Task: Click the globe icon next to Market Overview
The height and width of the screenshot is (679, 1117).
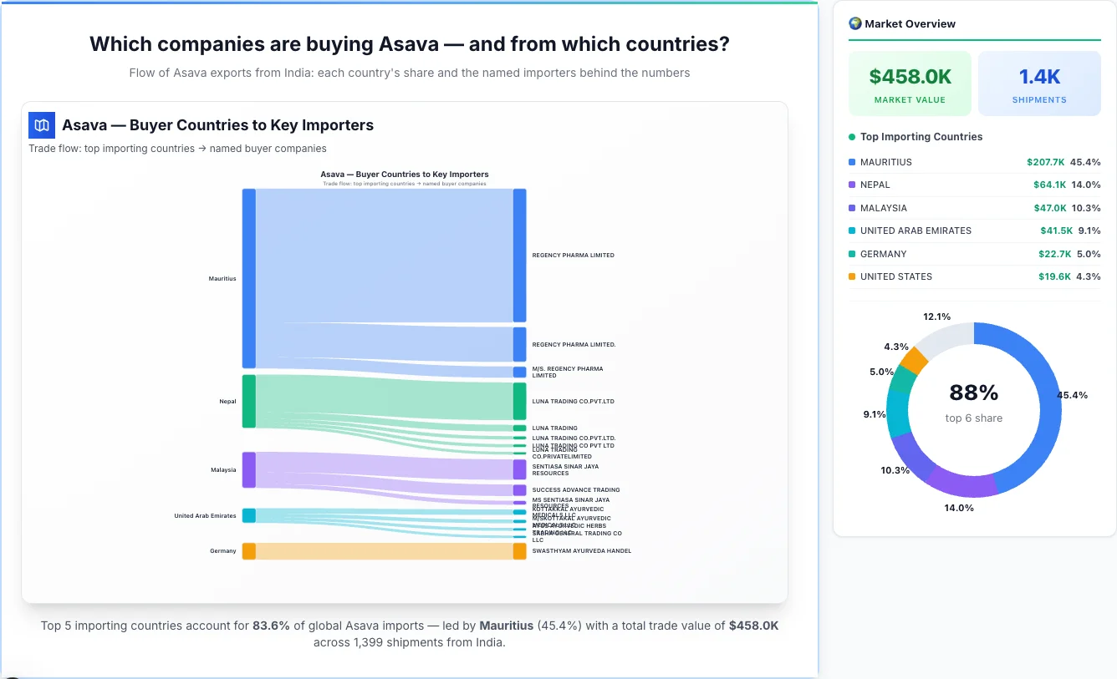Action: point(854,23)
